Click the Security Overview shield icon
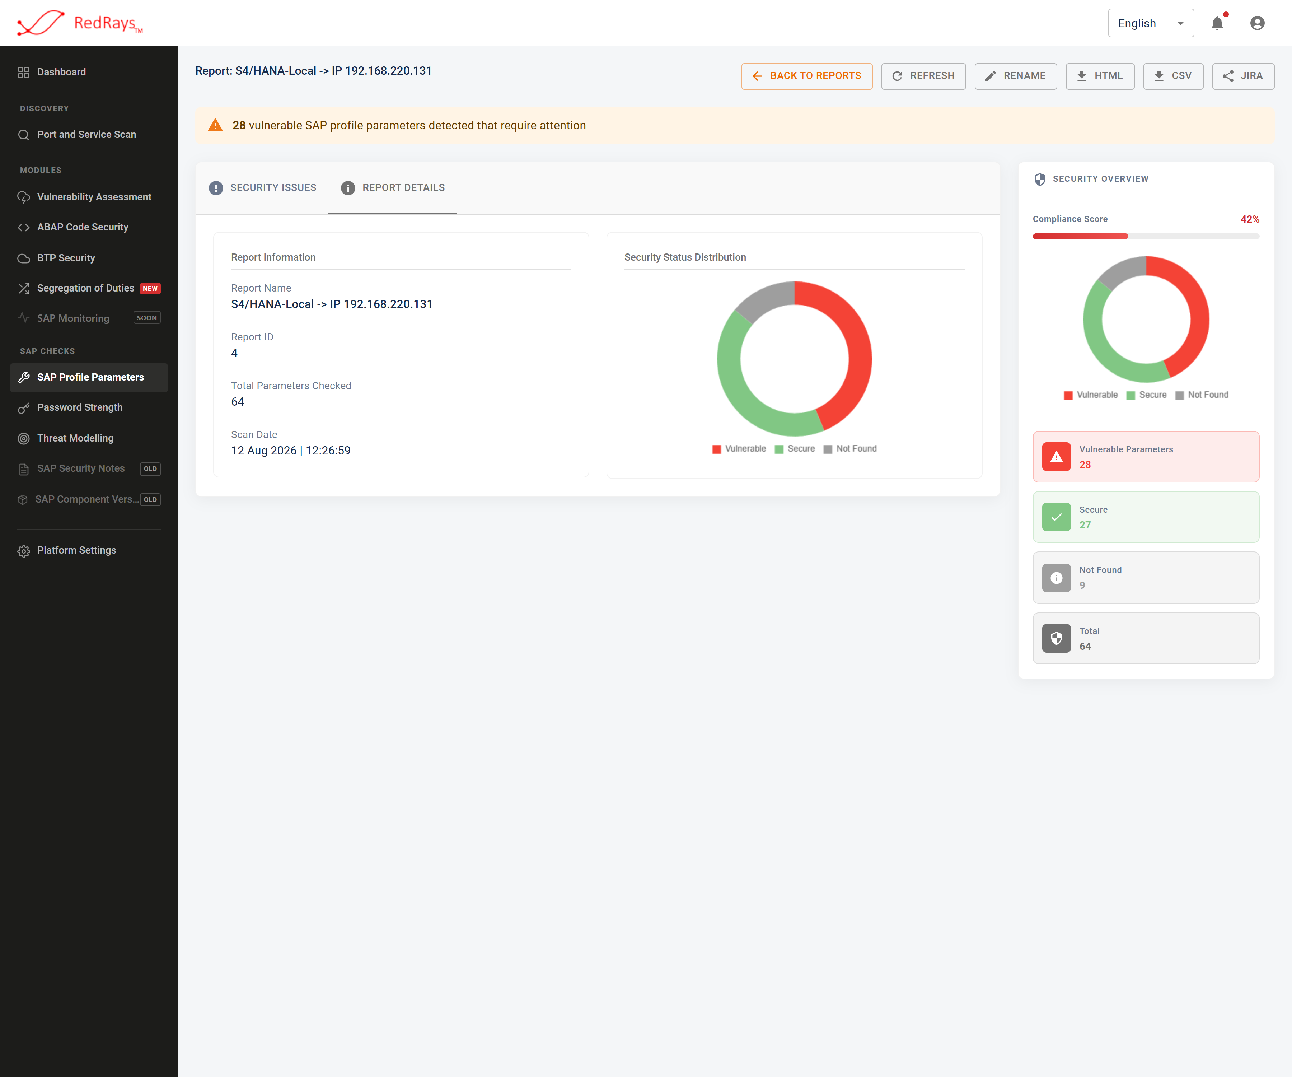The width and height of the screenshot is (1292, 1077). (1040, 179)
